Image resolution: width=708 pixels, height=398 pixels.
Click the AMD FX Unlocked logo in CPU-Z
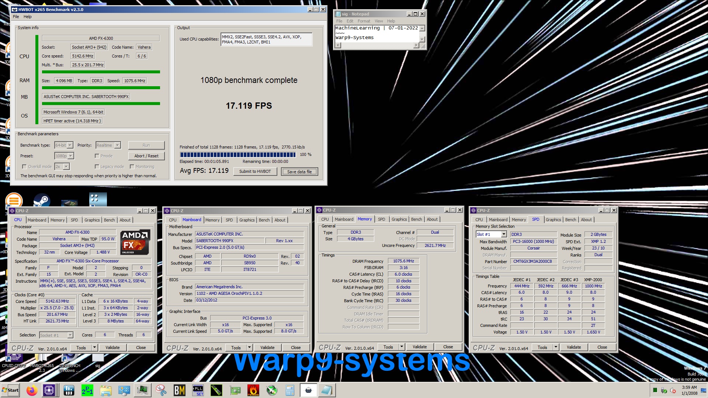135,242
